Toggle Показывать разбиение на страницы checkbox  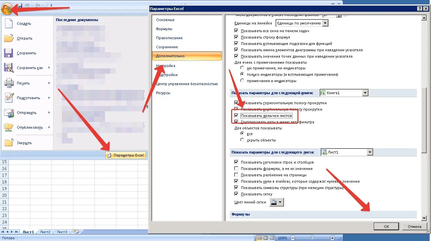click(237, 175)
